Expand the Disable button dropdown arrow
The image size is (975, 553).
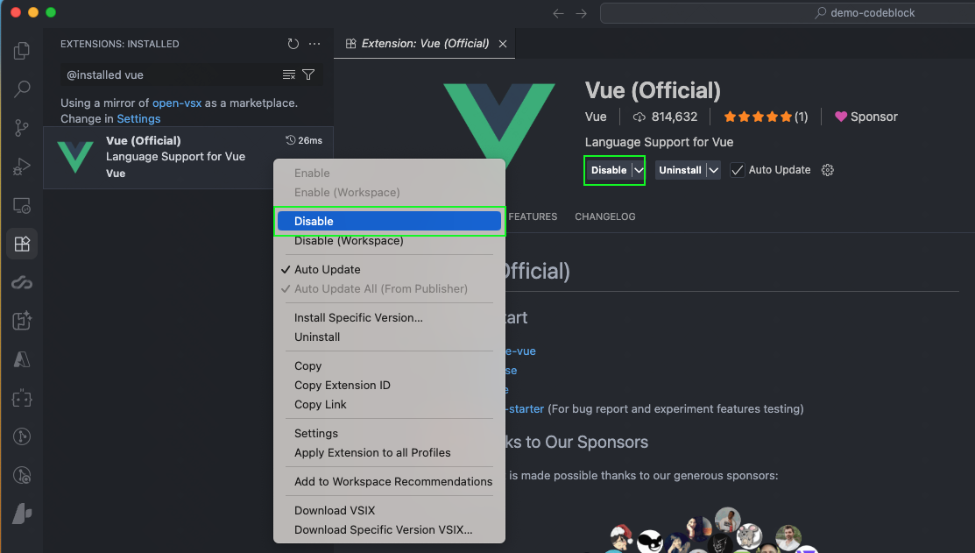pos(639,170)
